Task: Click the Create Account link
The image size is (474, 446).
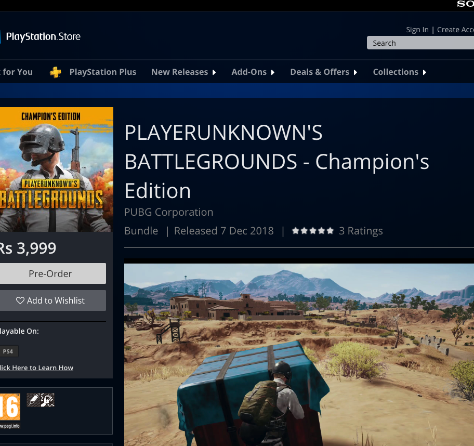Action: 455,30
